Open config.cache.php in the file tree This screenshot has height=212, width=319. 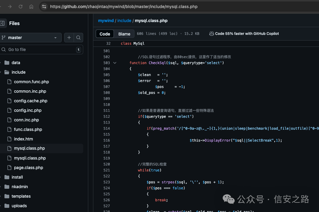30,101
